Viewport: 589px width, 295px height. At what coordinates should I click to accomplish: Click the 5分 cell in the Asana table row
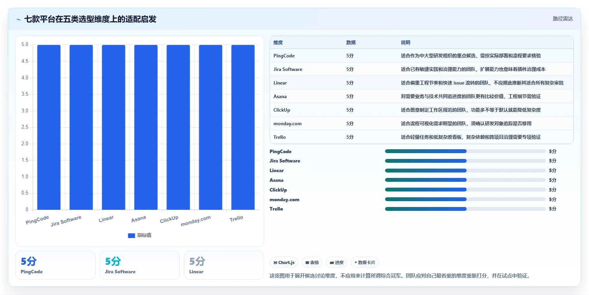pyautogui.click(x=350, y=97)
